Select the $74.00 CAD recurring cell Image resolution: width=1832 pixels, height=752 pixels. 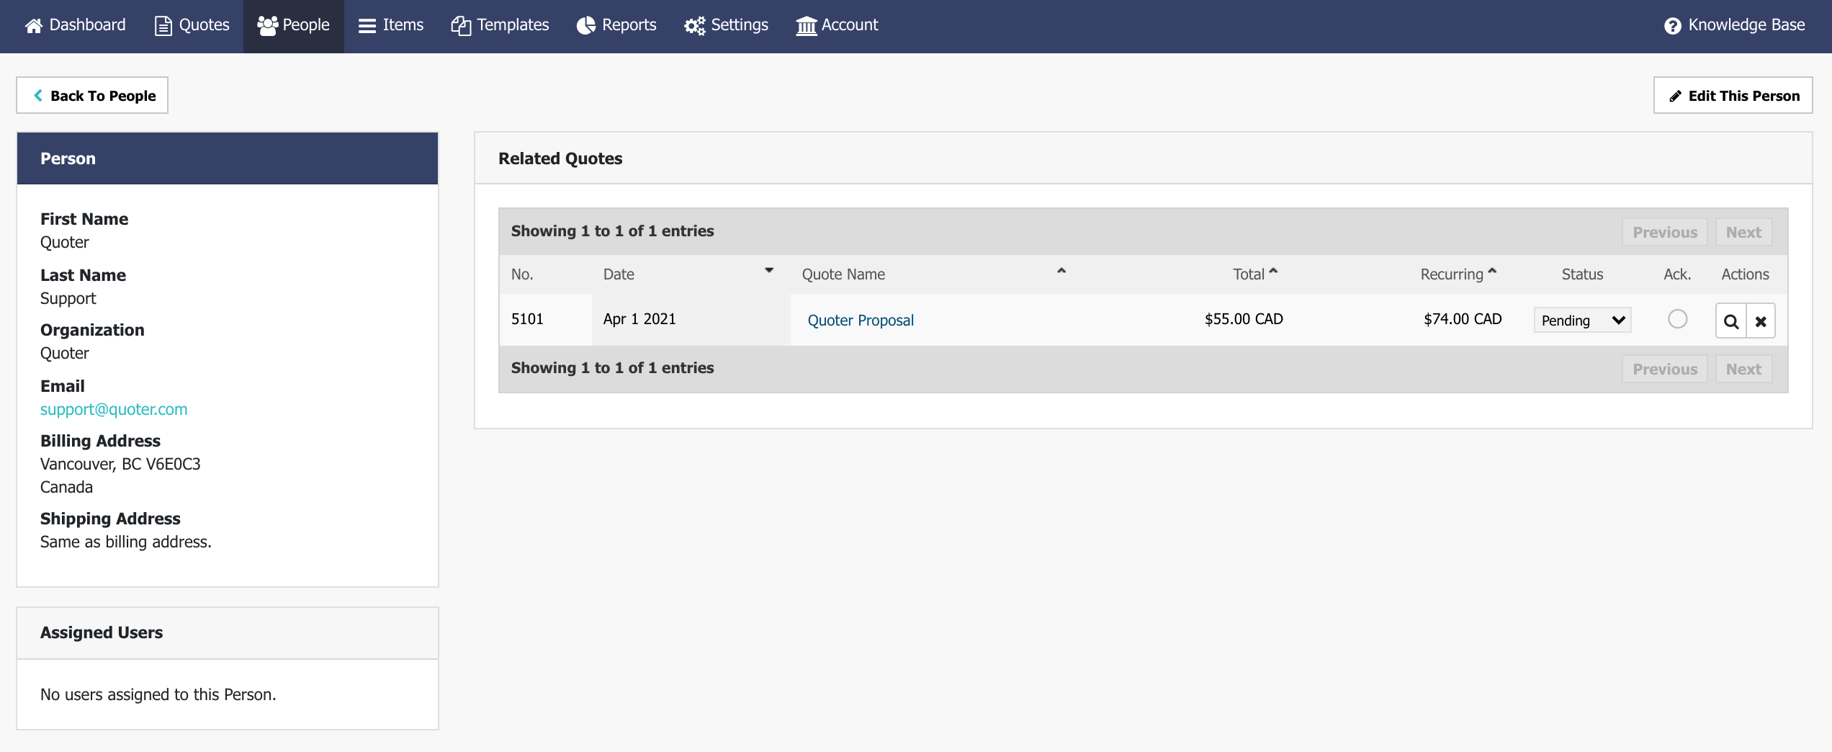[x=1463, y=319]
